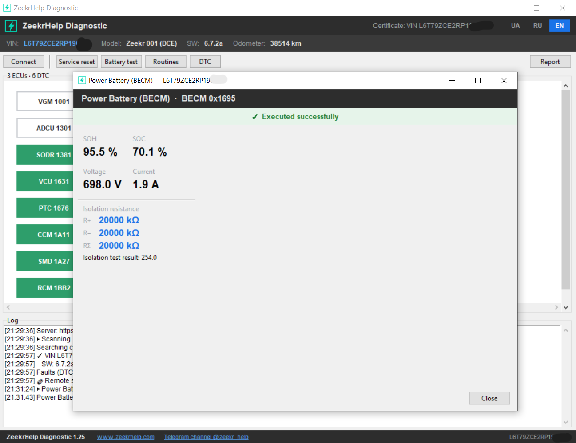Open the PTC 1676 ECU
576x443 pixels.
tap(45, 208)
